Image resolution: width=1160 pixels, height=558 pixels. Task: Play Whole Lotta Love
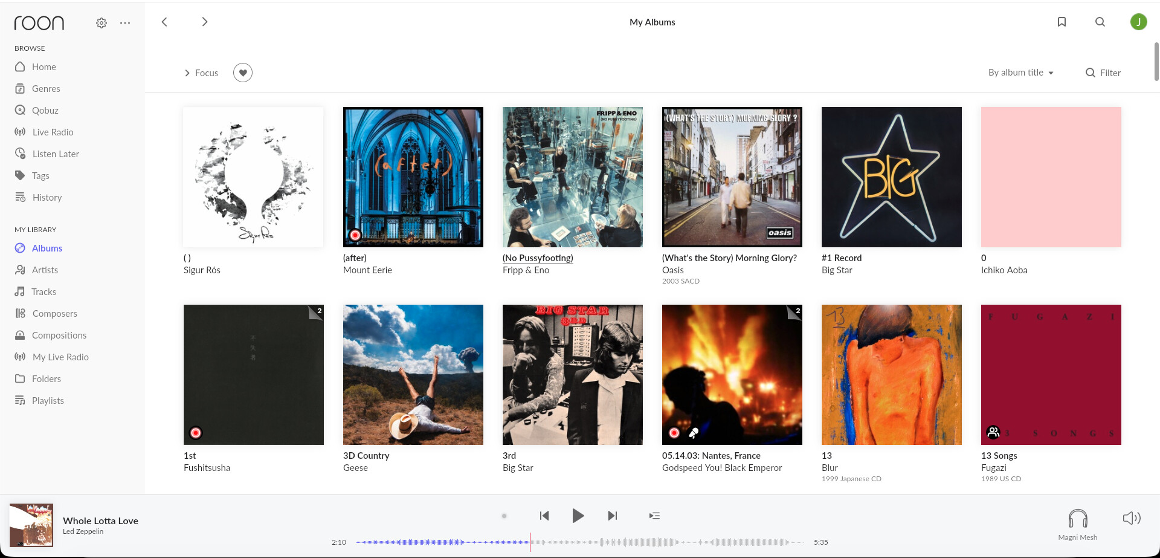[x=578, y=516]
